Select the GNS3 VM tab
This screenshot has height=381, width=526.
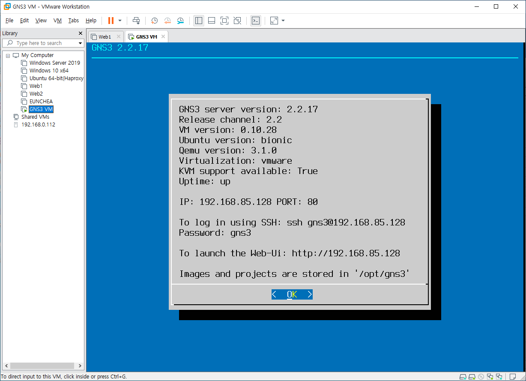pos(147,37)
